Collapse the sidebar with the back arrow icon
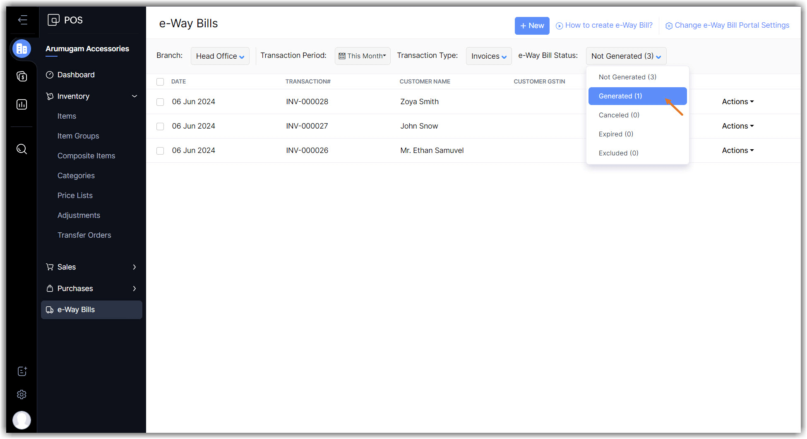Screen dimensions: 807x439 22,20
